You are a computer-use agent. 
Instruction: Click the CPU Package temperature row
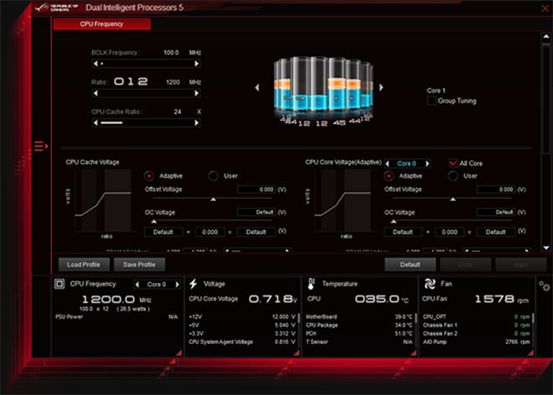[359, 325]
